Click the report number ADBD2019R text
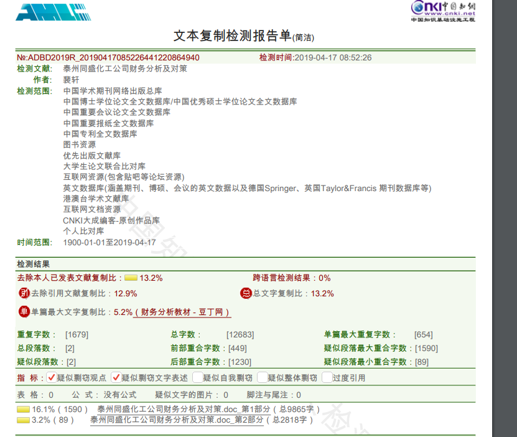The image size is (517, 437). tap(108, 58)
